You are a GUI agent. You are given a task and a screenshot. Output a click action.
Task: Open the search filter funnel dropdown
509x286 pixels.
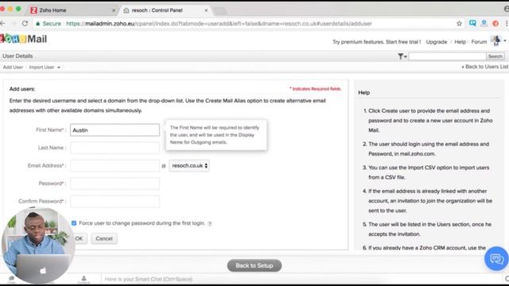tap(402, 56)
